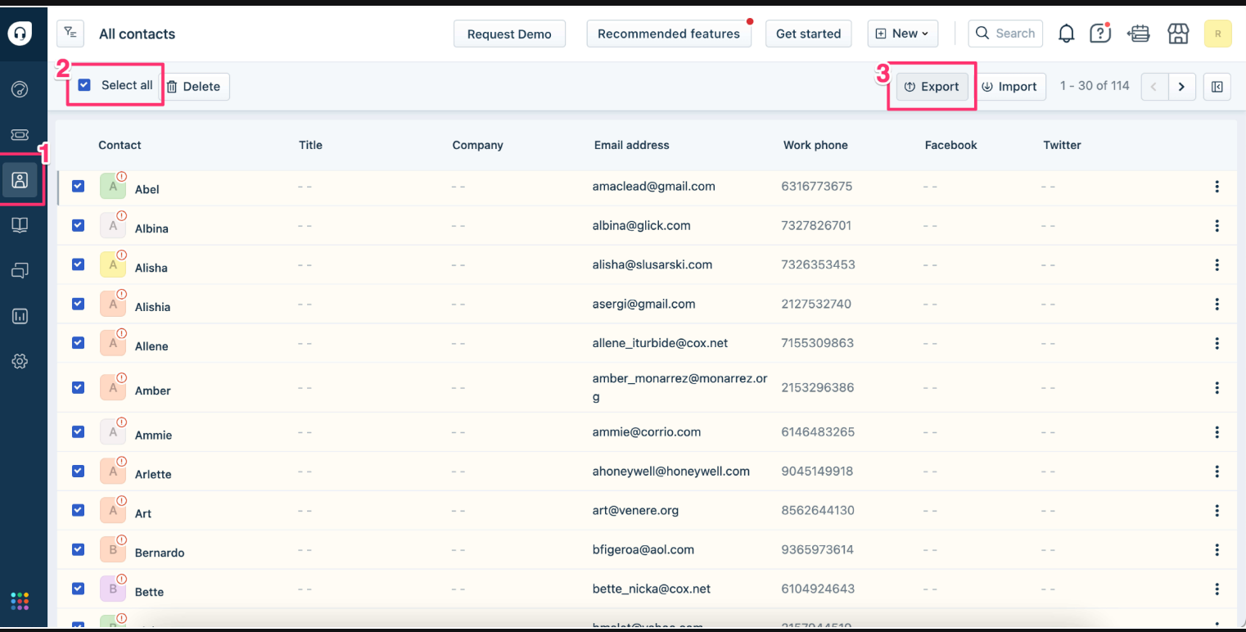This screenshot has width=1246, height=632.
Task: Expand the New dropdown button
Action: 902,34
